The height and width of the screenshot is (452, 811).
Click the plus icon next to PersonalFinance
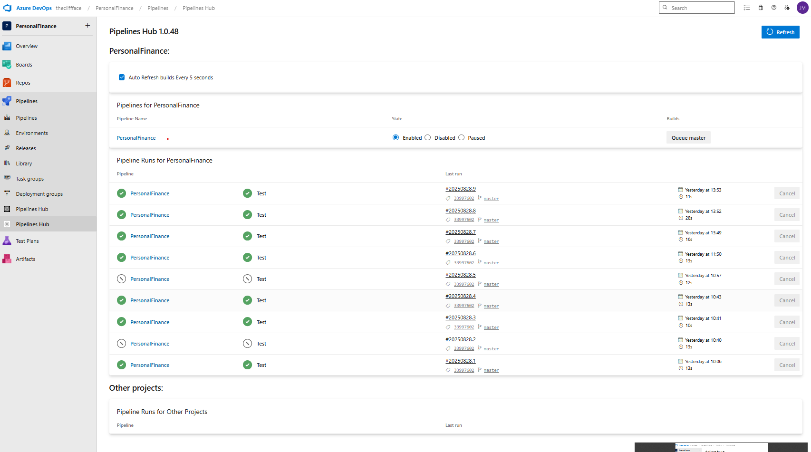click(87, 26)
